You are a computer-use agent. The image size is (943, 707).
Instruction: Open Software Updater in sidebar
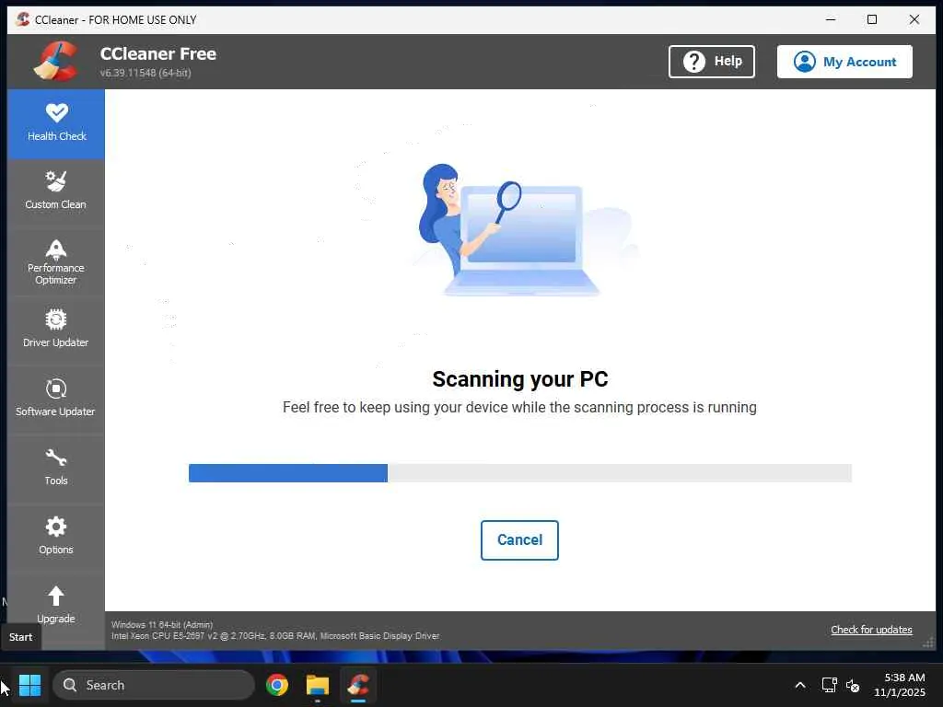coord(56,400)
